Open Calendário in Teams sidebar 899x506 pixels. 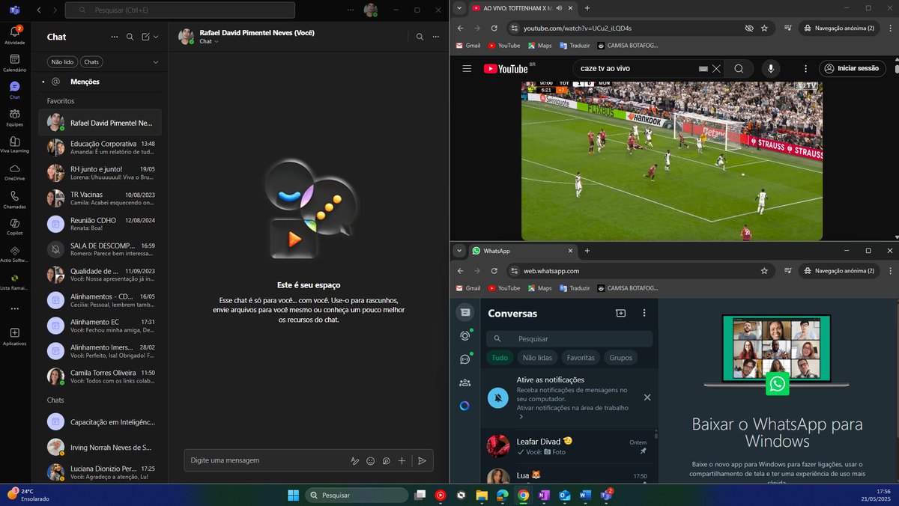coord(15,62)
